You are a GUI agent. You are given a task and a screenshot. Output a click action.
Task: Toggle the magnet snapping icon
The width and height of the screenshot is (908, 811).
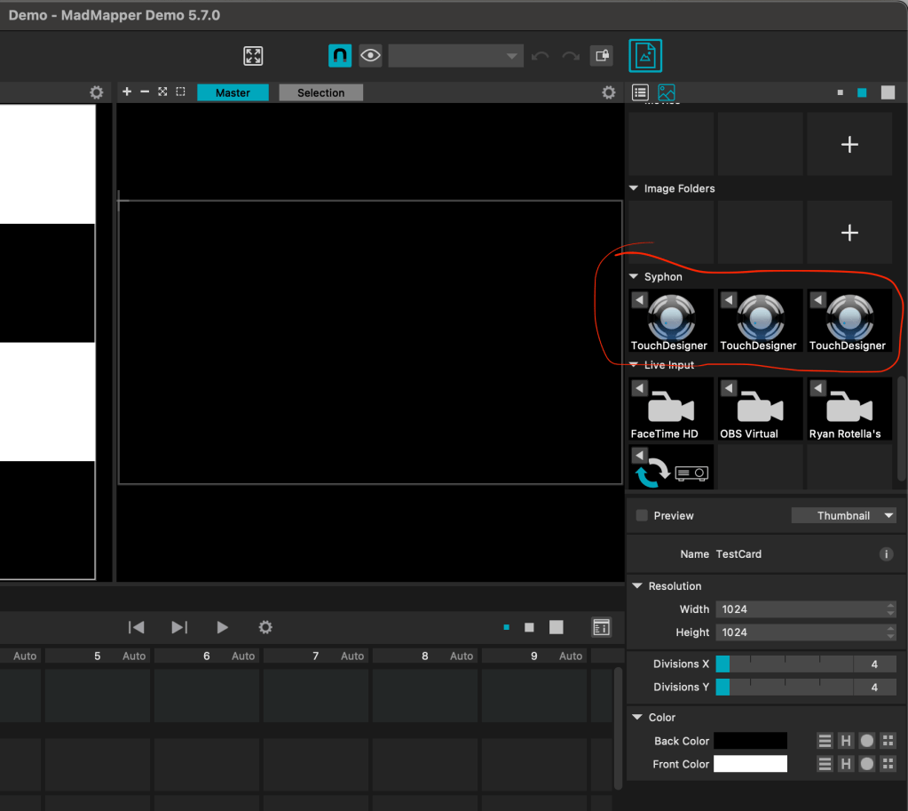340,56
